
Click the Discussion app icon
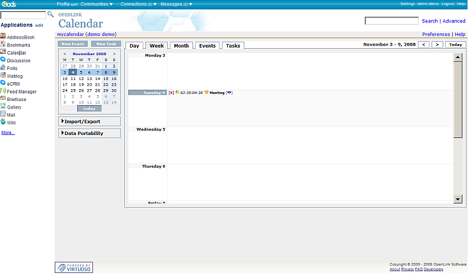(x=3, y=60)
